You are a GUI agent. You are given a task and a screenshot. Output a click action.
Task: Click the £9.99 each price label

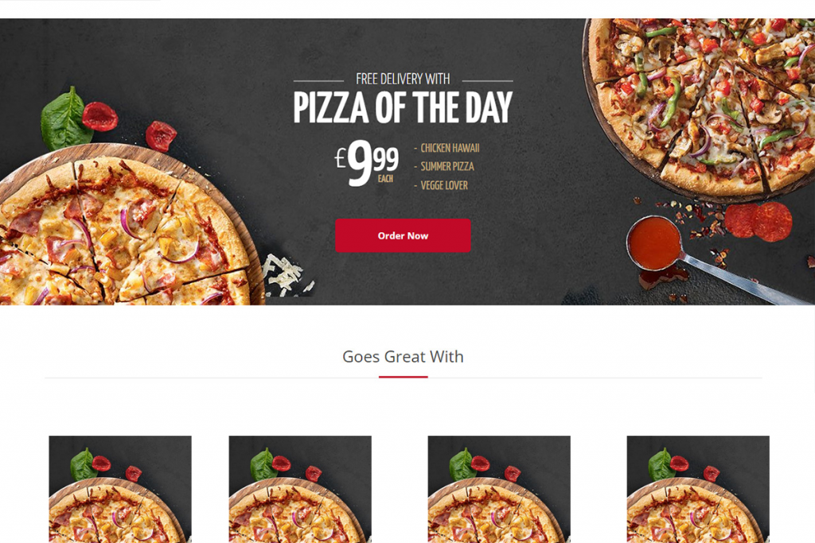click(367, 162)
